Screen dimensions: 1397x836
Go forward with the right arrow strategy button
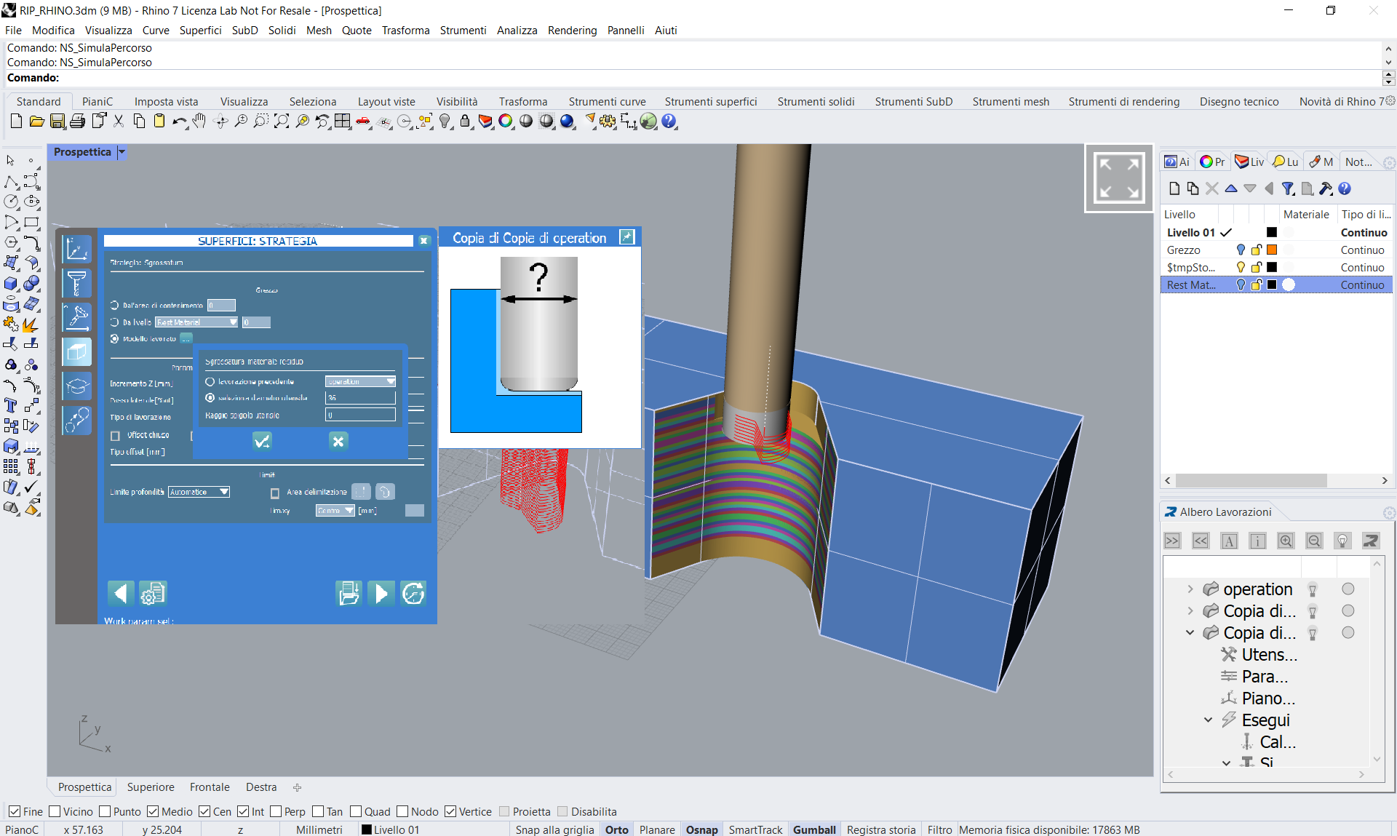pos(381,593)
